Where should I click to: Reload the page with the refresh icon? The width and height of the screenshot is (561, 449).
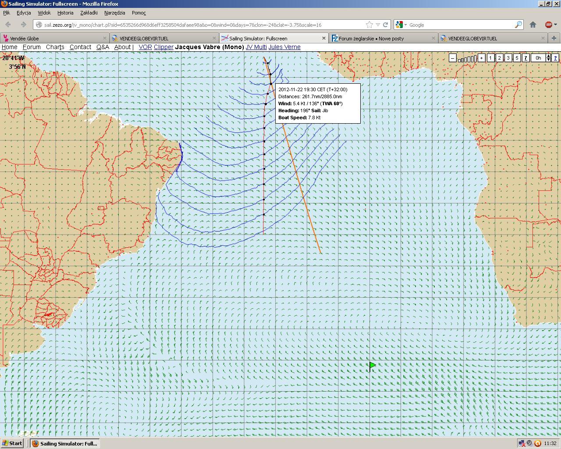tap(386, 25)
